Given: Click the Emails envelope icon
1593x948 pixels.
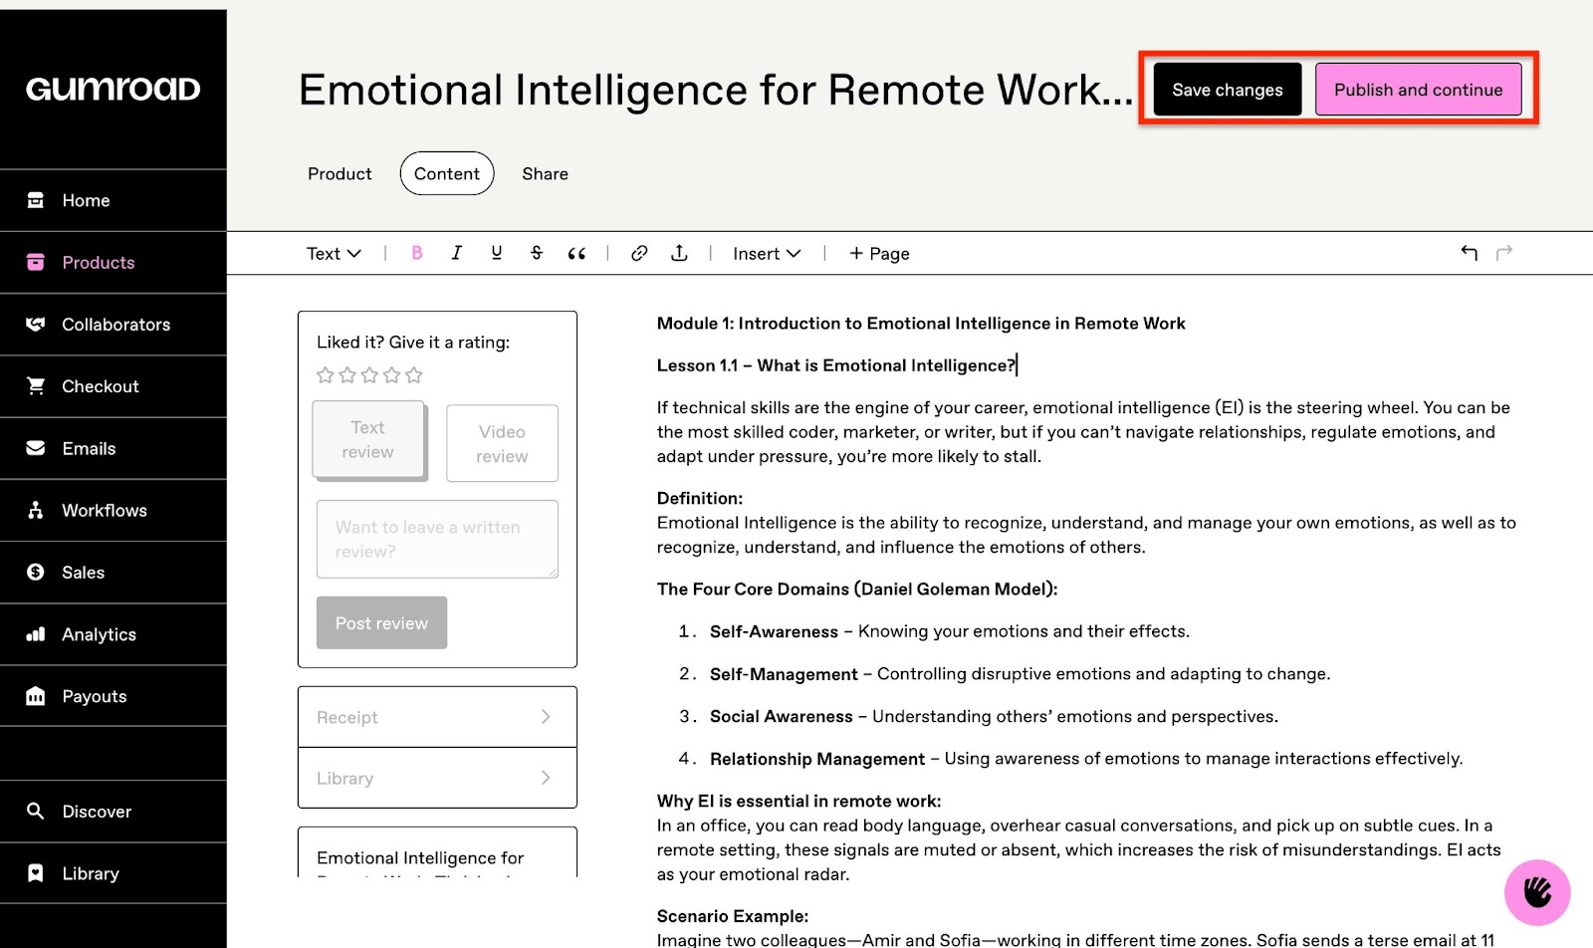Looking at the screenshot, I should (x=36, y=448).
